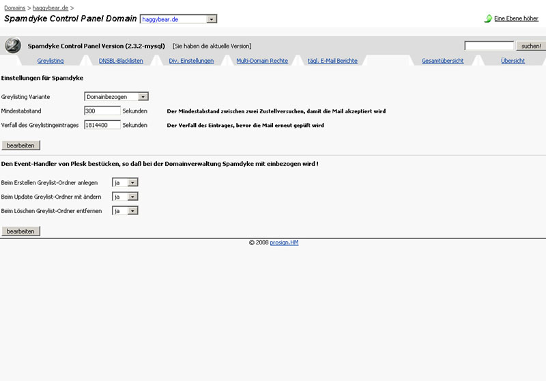Click the suchen! button
The image size is (546, 381).
[531, 46]
